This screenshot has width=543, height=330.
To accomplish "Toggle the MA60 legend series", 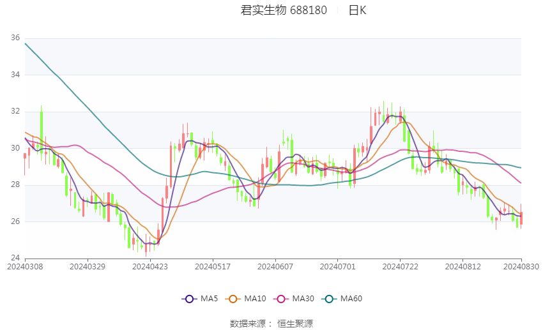I will 342,299.
